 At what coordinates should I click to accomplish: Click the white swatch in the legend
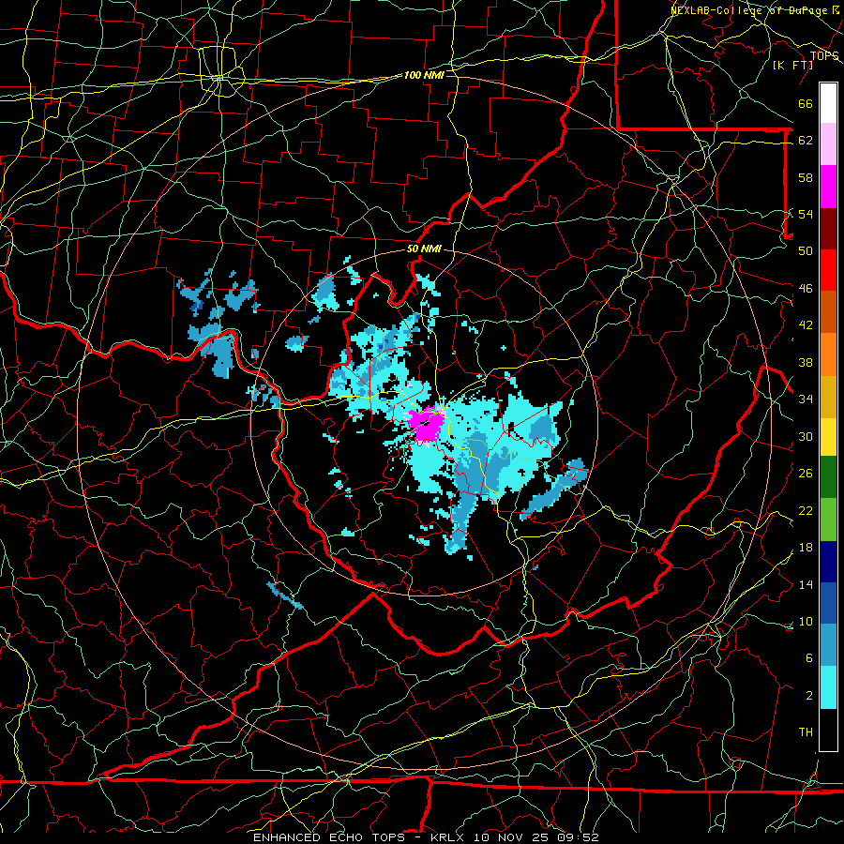click(828, 103)
